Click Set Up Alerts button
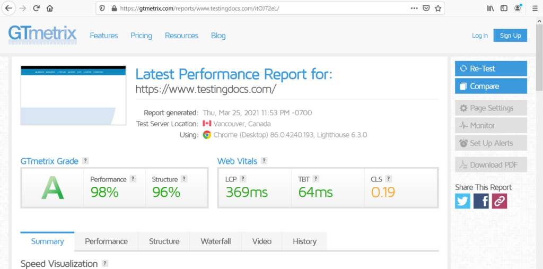The width and height of the screenshot is (543, 269). coord(491,143)
